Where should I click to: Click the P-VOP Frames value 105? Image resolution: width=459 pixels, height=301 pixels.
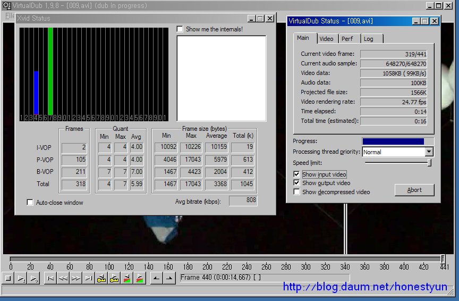pyautogui.click(x=74, y=160)
